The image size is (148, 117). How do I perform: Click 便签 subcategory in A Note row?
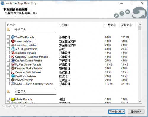point(62,100)
